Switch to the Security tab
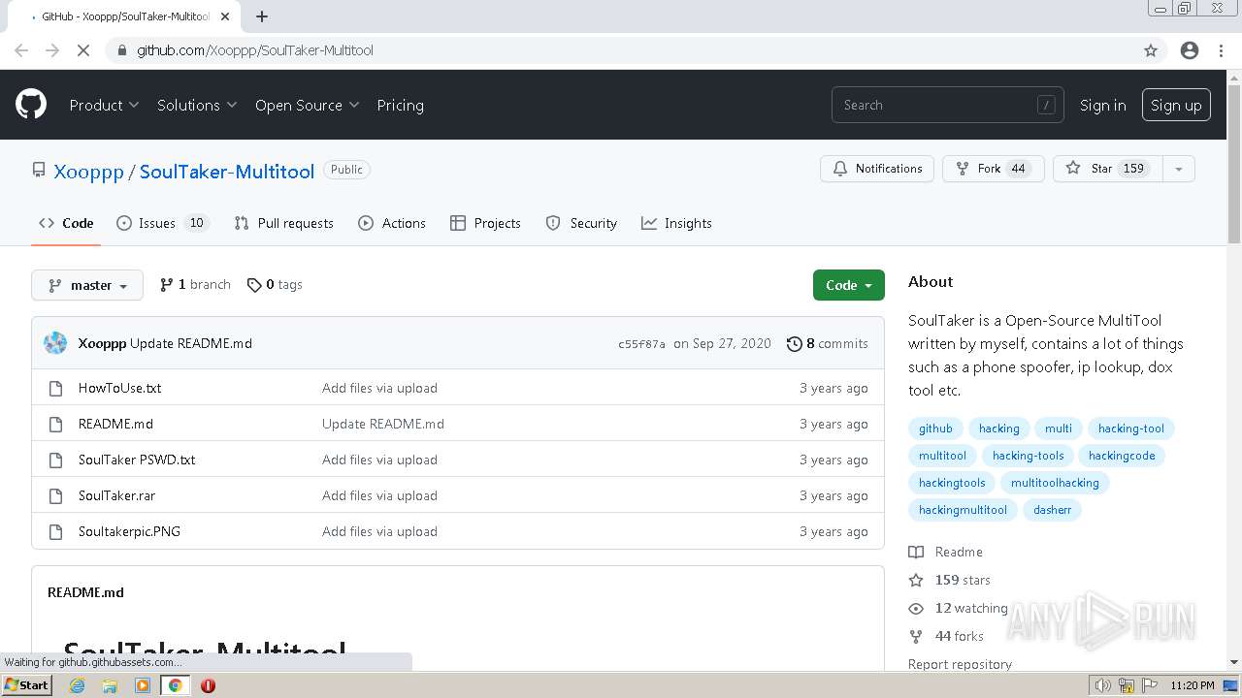1242x698 pixels. click(x=581, y=223)
